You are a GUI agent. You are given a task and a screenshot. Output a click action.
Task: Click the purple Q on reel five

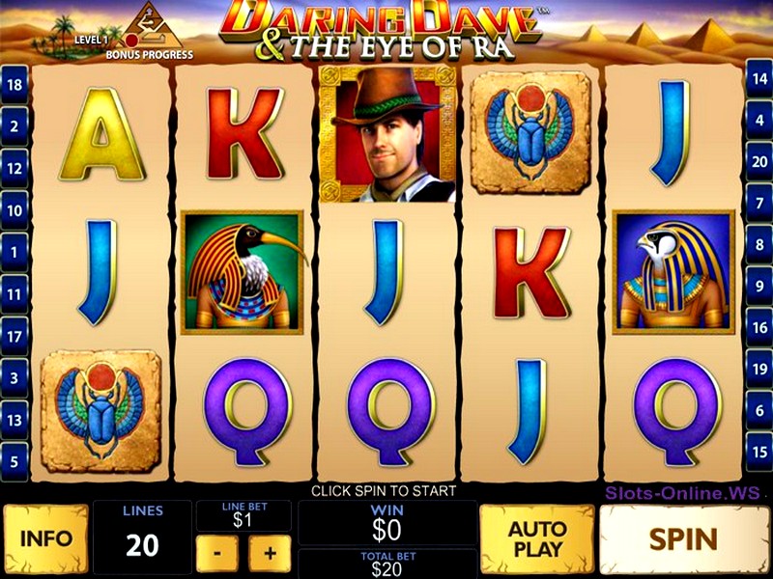tap(677, 413)
